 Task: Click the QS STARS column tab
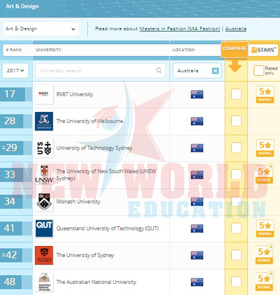pyautogui.click(x=264, y=50)
